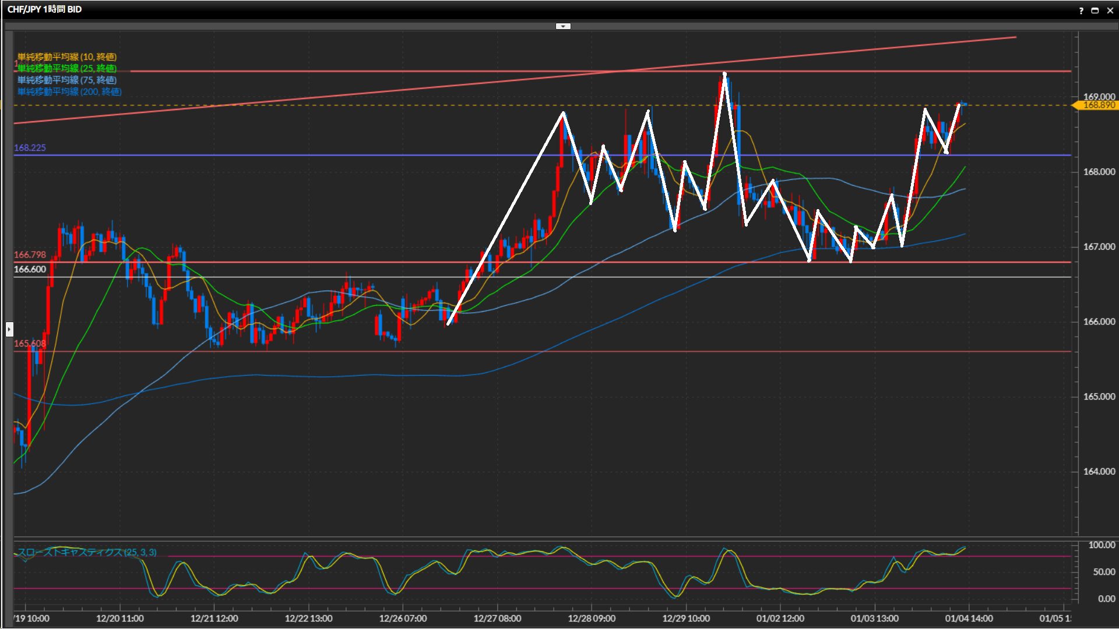Click the orange 168.890 current price tag
Viewport: 1119px width, 629px height.
(1098, 105)
